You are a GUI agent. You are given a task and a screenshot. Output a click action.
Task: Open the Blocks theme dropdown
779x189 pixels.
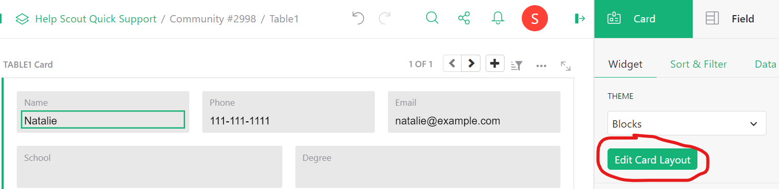[x=686, y=124]
